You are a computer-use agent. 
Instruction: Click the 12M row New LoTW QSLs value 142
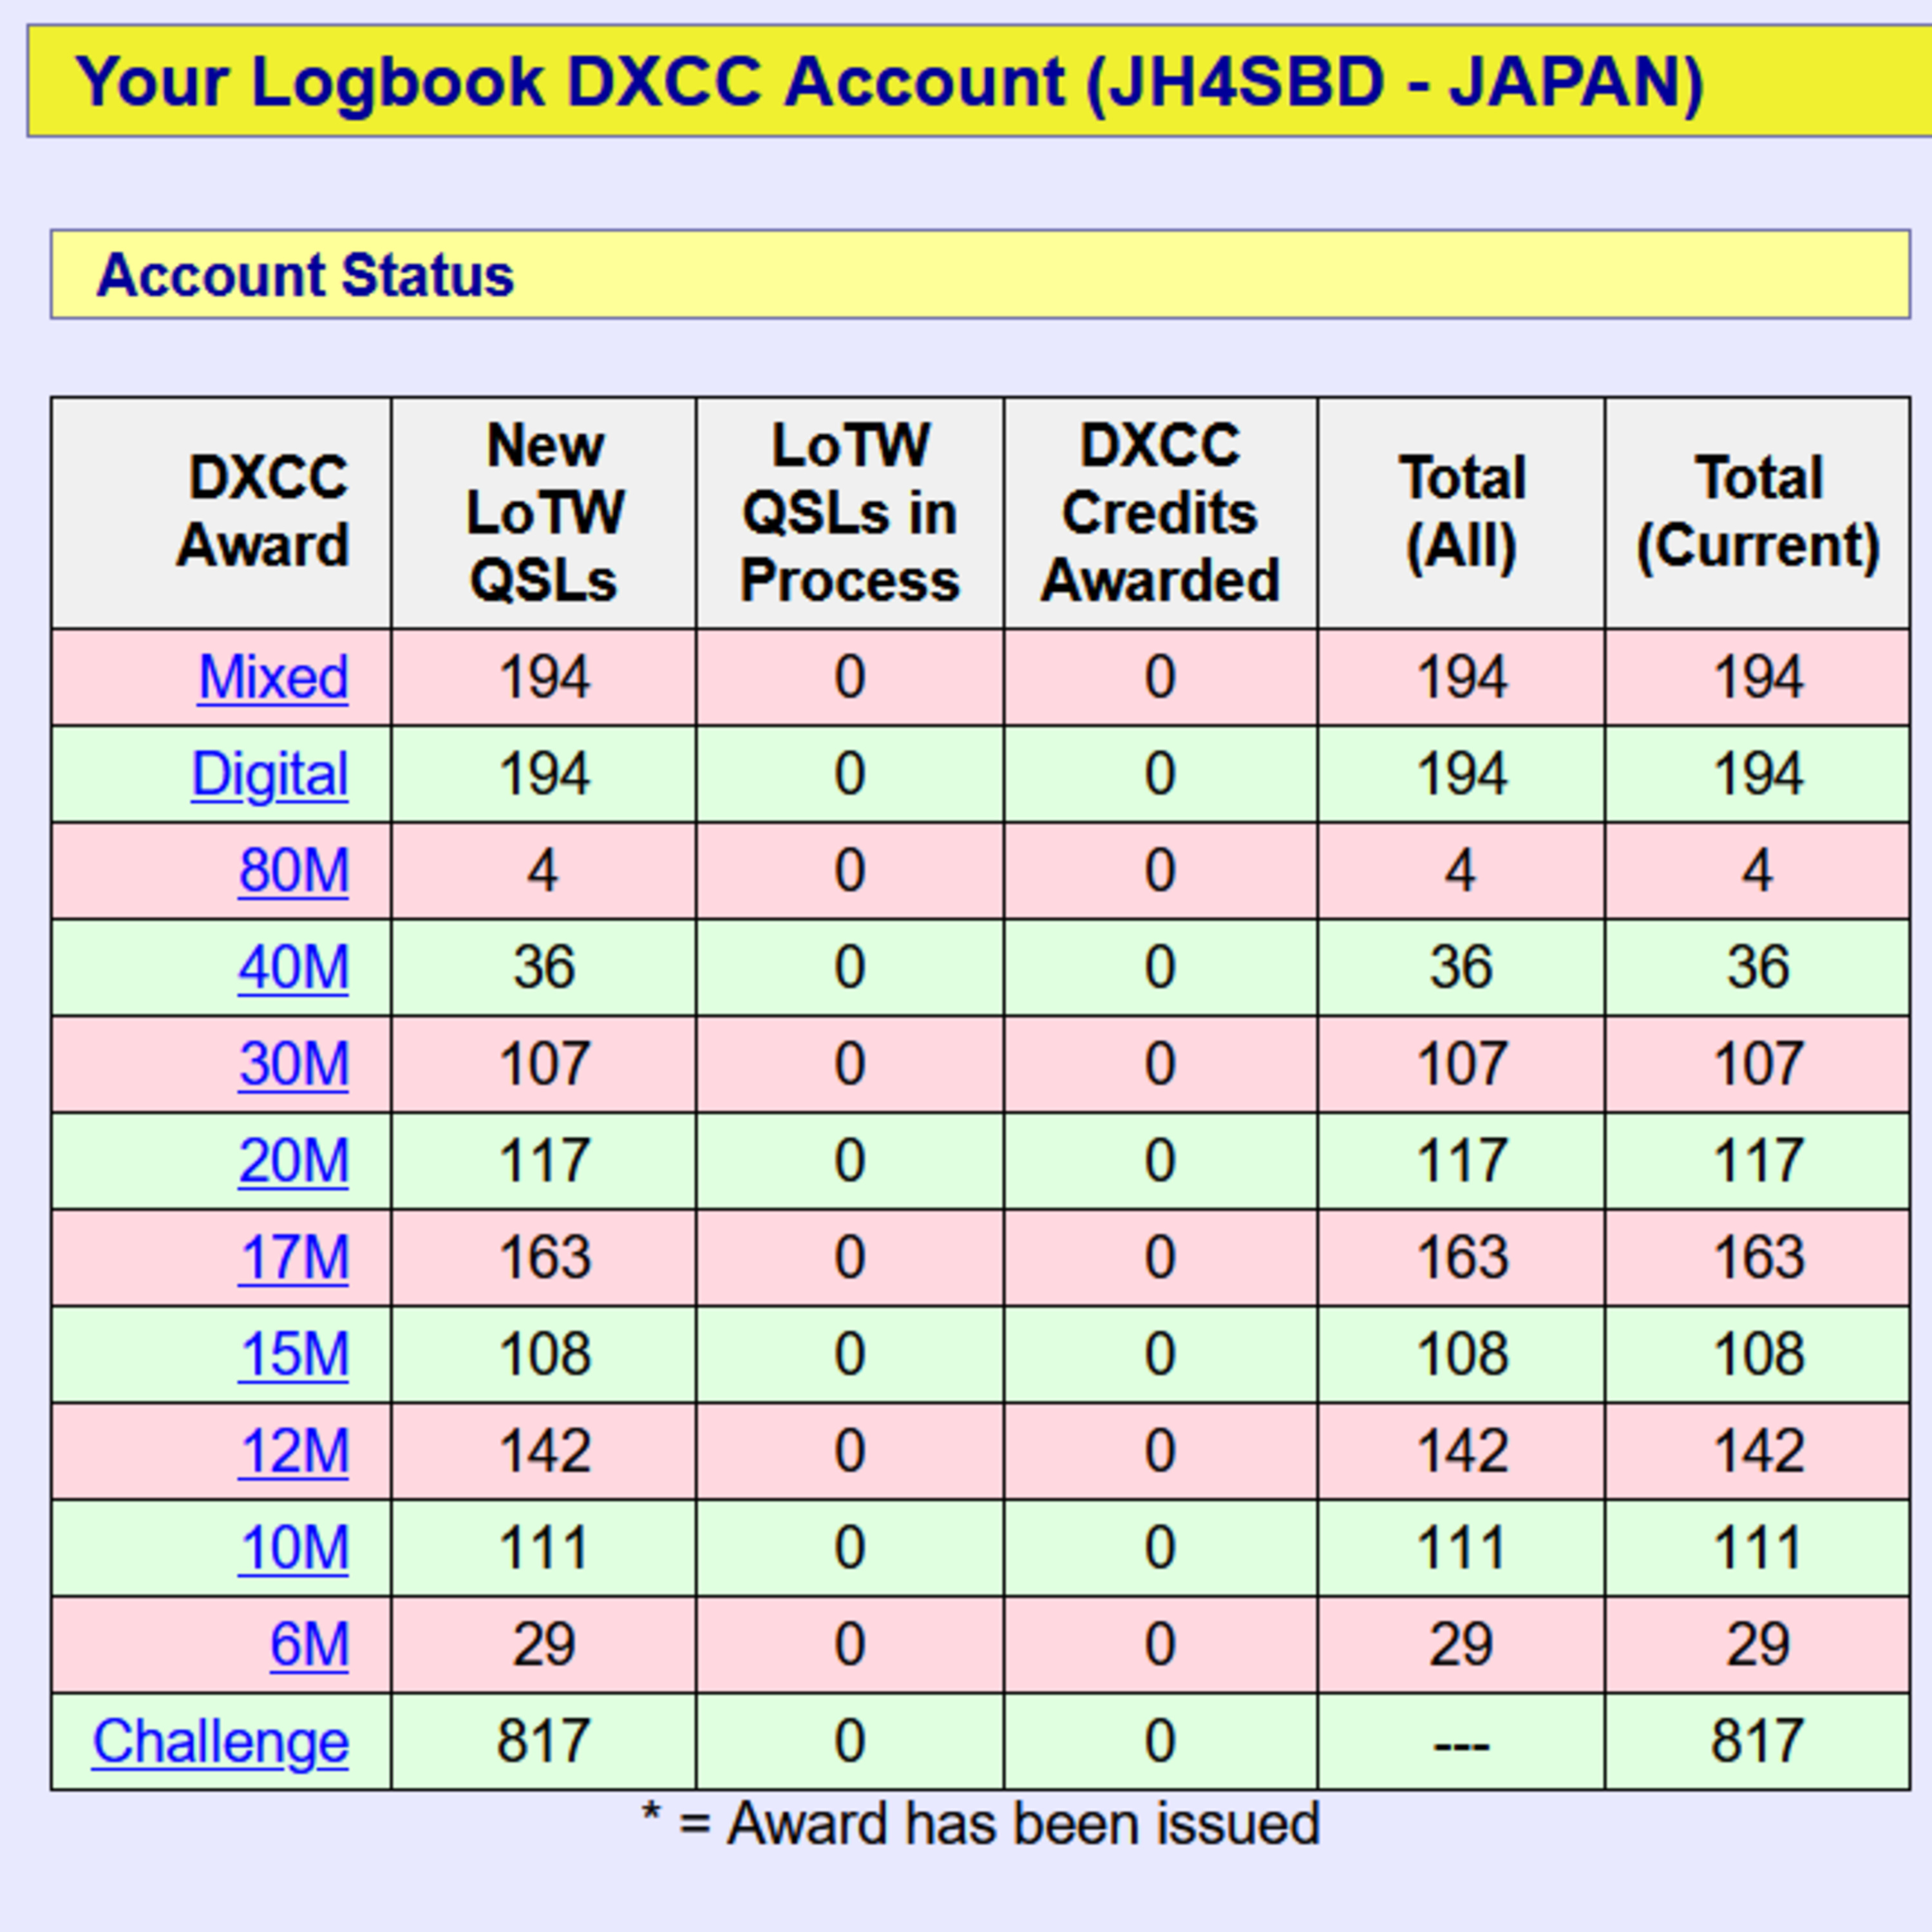click(545, 1451)
